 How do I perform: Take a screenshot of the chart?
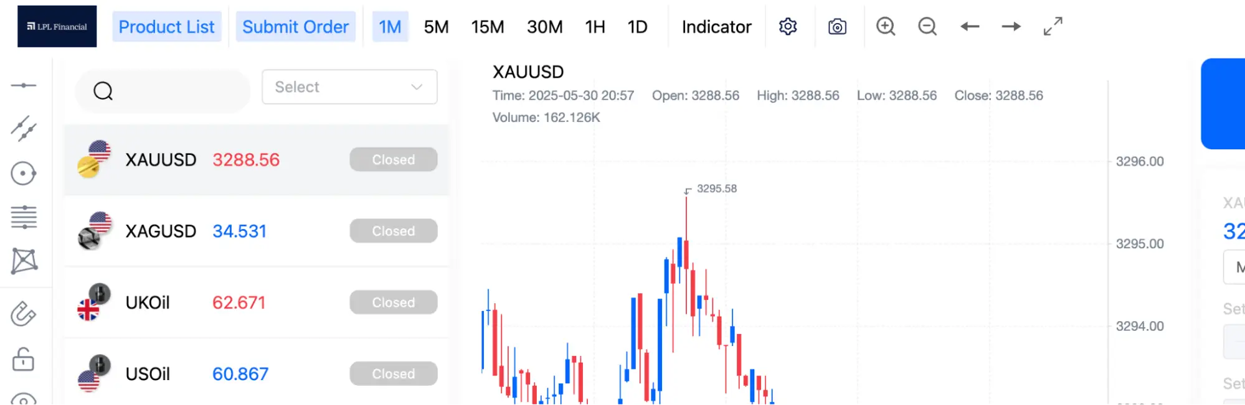pos(838,26)
